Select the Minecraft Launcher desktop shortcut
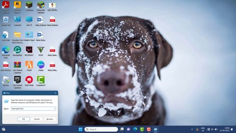The image size is (236, 133). click(41, 5)
